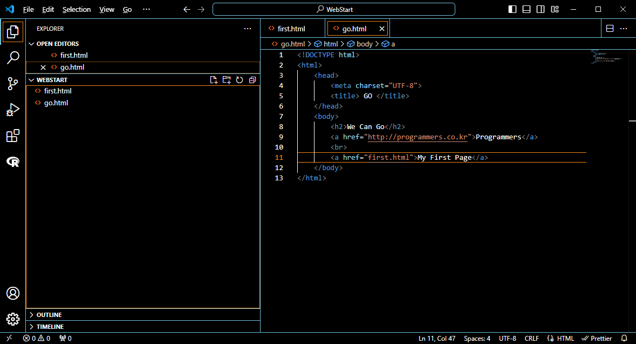Open the Selection menu
Screen dimensions: 636x344
[x=76, y=9]
